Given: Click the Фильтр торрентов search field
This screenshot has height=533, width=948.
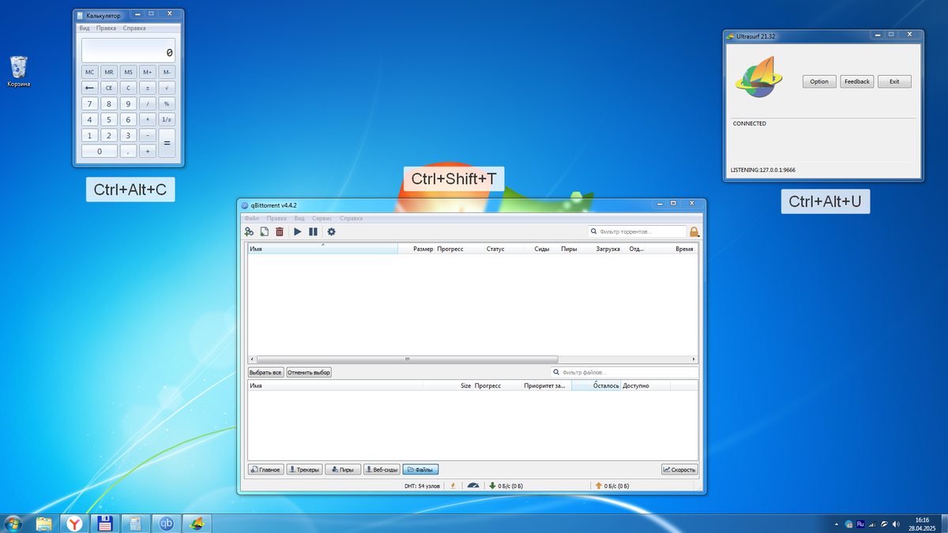Looking at the screenshot, I should 637,231.
